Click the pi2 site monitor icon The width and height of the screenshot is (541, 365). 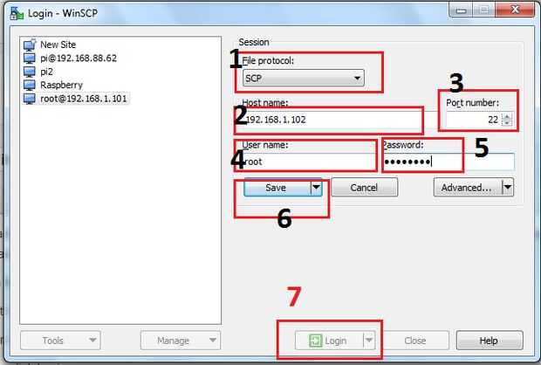30,72
